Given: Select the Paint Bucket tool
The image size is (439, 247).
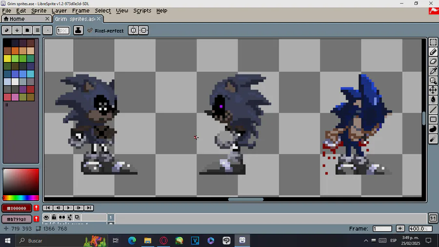Looking at the screenshot, I should pos(433,100).
